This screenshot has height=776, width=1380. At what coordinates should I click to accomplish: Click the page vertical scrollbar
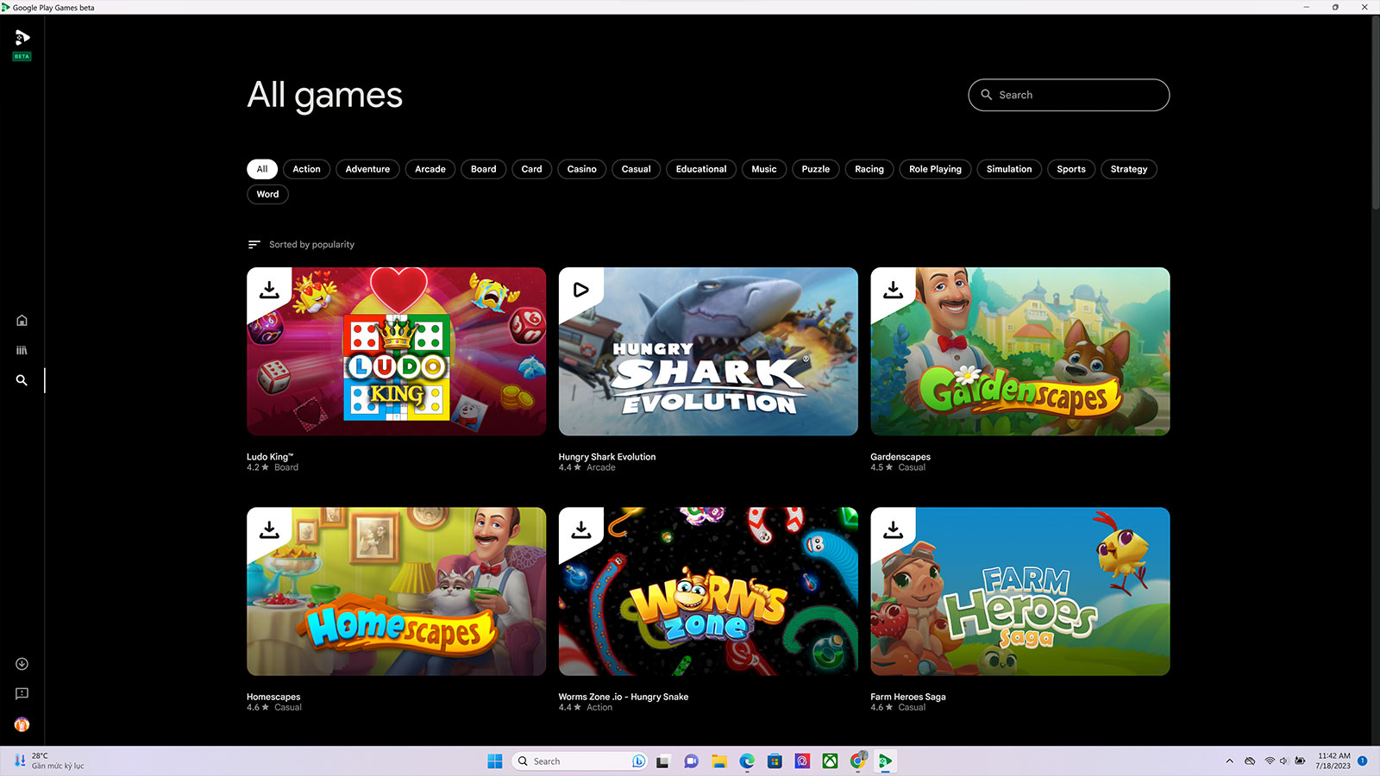tap(1375, 112)
